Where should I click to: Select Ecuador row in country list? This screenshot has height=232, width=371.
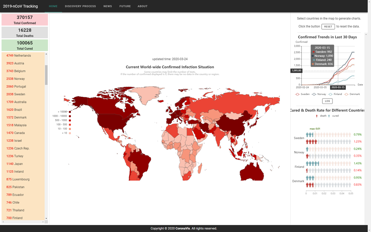(23, 195)
